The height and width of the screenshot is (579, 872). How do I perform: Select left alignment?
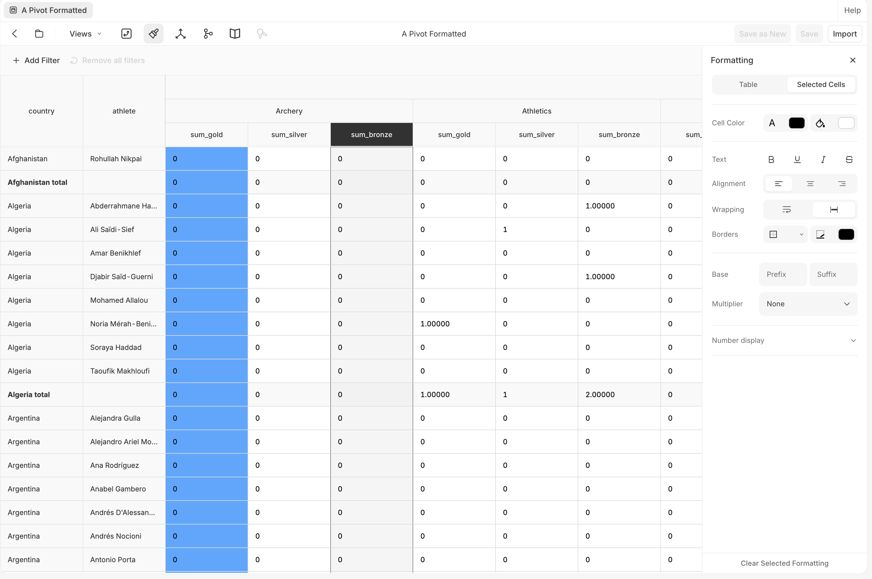click(x=779, y=184)
